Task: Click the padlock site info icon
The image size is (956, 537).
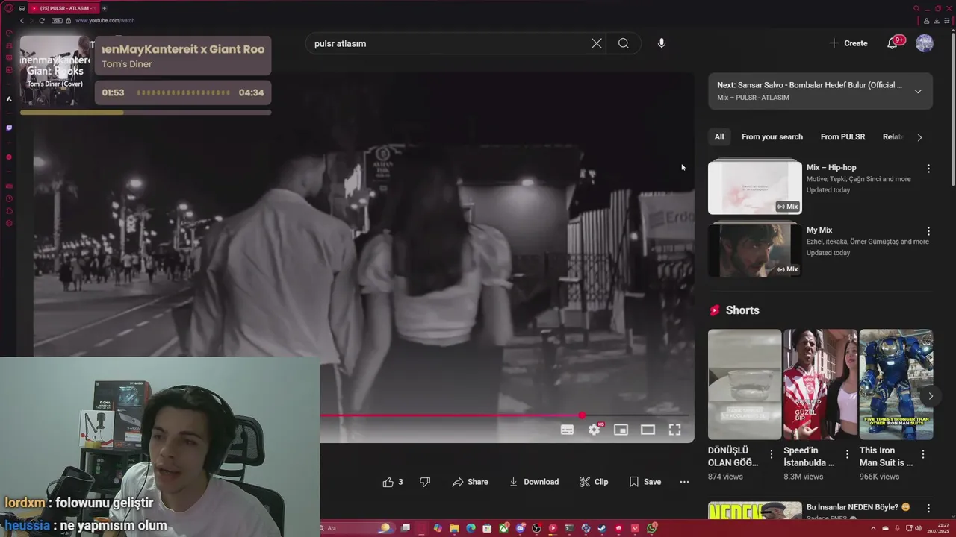Action: (x=69, y=21)
